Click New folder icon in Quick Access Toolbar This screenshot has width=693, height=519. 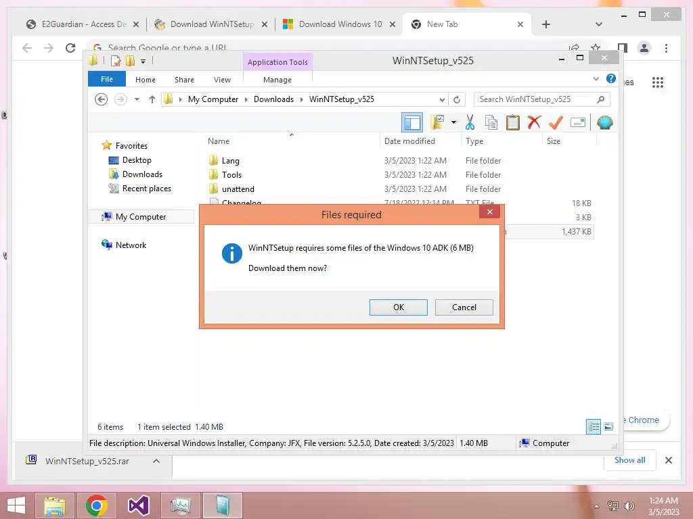(x=130, y=61)
